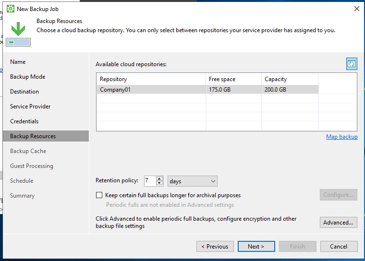
Task: Select the Service Provider step
Action: click(30, 107)
